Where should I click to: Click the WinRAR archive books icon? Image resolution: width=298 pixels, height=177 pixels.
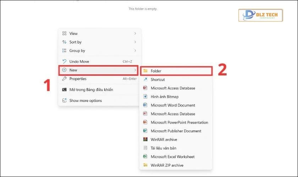coord(145,139)
